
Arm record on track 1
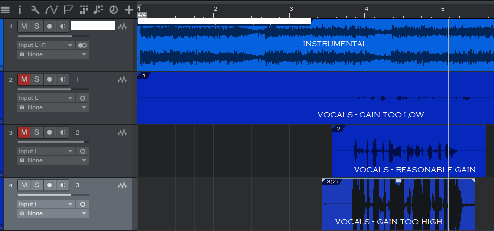50,27
